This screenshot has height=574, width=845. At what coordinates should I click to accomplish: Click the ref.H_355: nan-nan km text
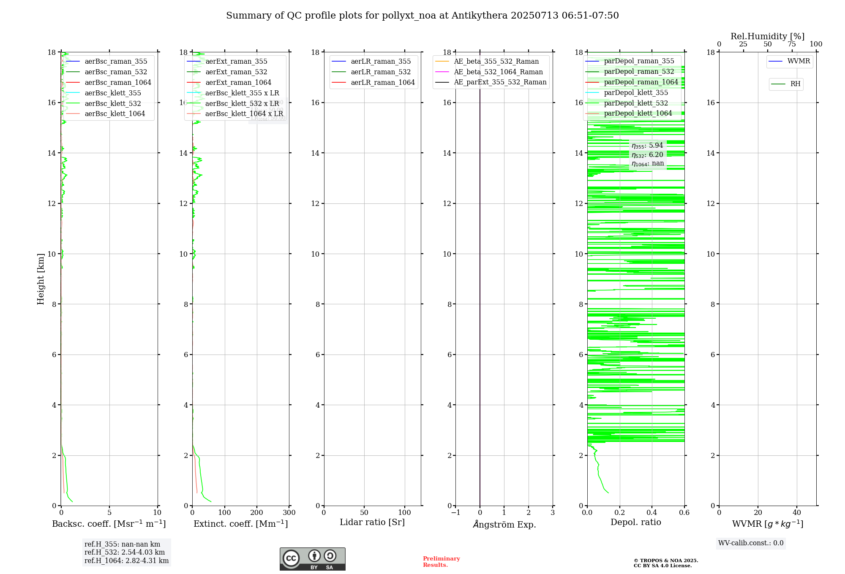point(122,544)
